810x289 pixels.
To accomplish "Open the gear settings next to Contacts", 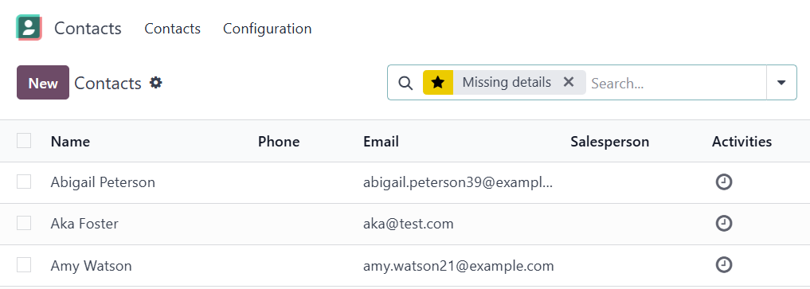I will 155,83.
